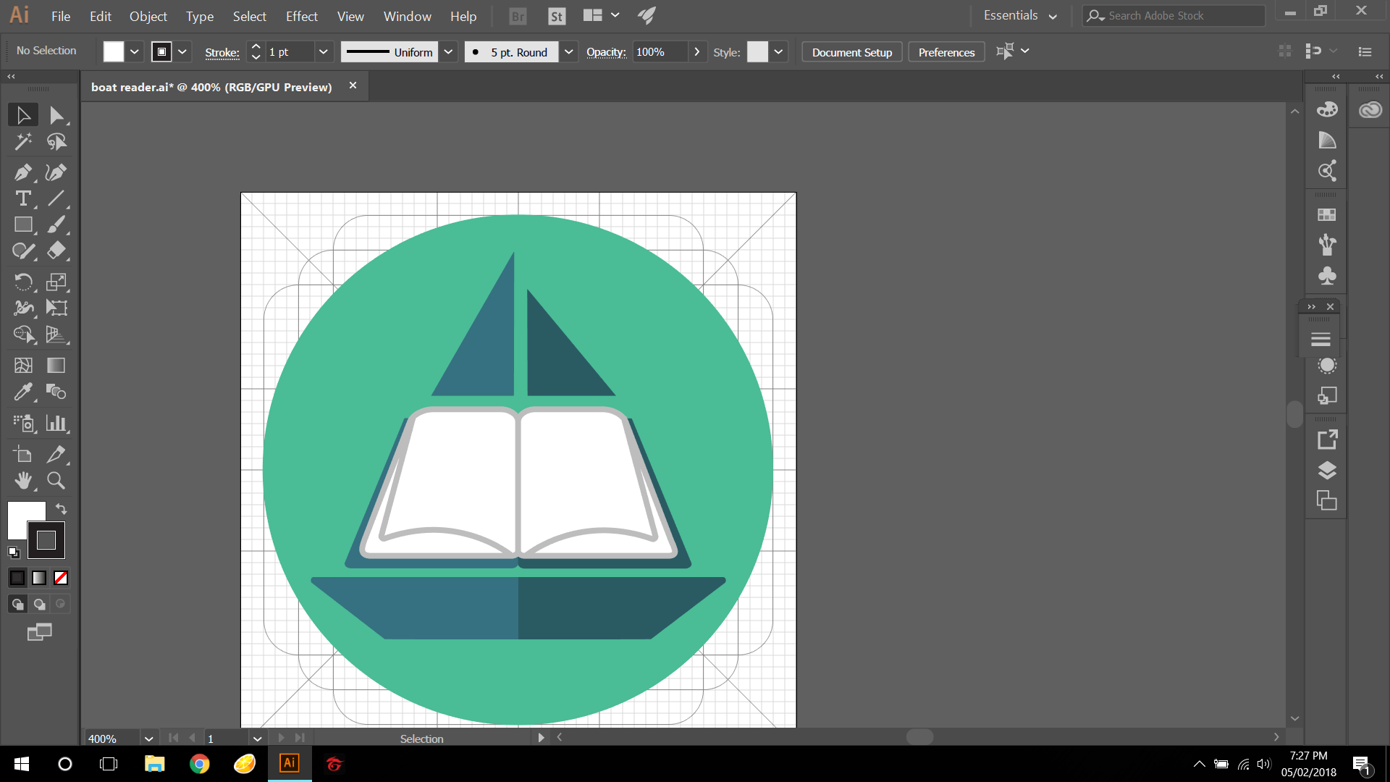Open the Object menu
The width and height of the screenshot is (1390, 782).
[148, 16]
